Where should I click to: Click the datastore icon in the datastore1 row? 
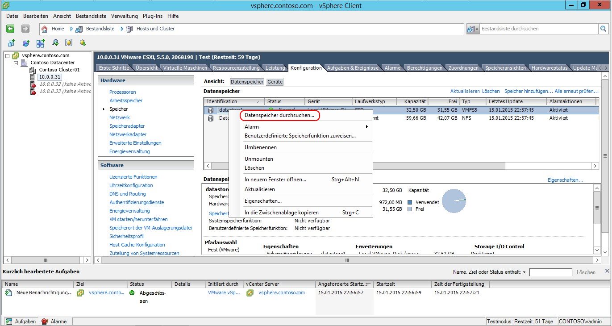[211, 110]
